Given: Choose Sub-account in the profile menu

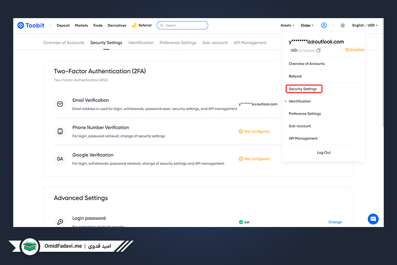Looking at the screenshot, I should [300, 126].
